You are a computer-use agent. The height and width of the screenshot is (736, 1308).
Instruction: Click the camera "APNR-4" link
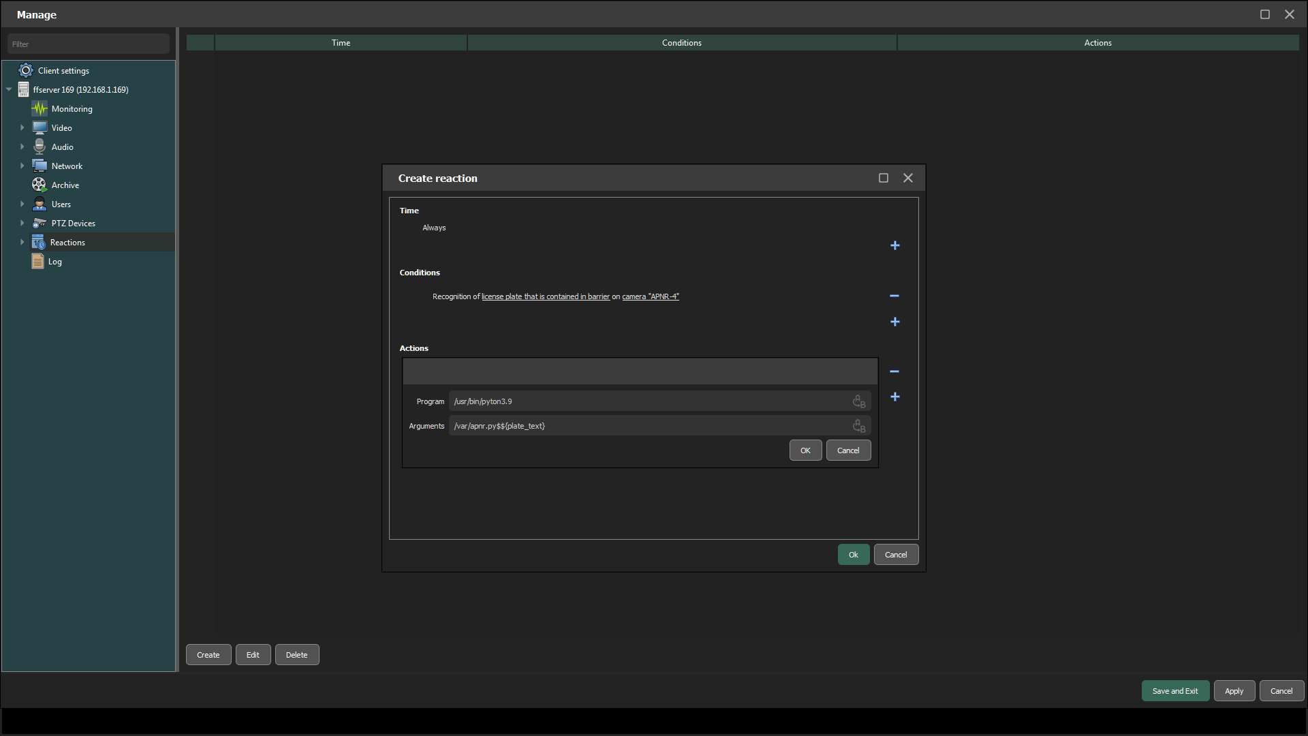651,296
